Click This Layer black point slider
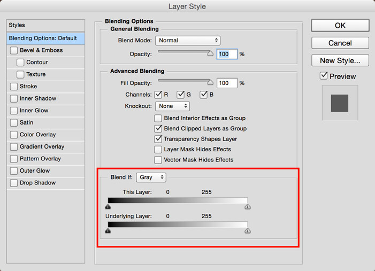Viewport: 375px width, 271px height. 108,206
